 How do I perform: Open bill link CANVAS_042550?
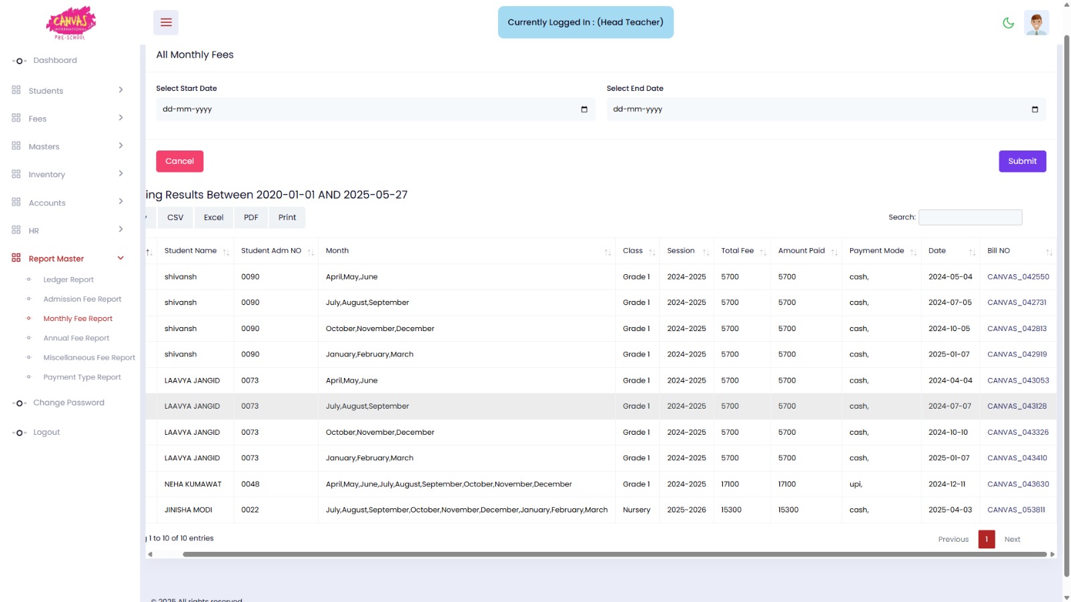tap(1018, 277)
